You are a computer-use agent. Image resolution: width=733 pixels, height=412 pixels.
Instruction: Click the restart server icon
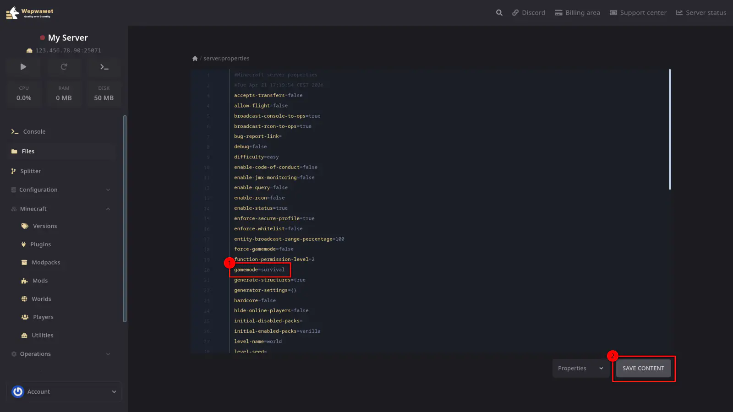(64, 67)
